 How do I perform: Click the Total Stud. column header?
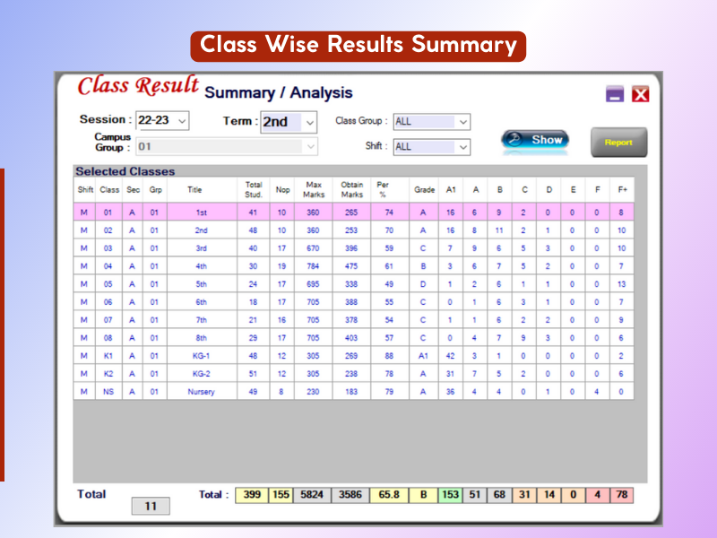(x=254, y=190)
